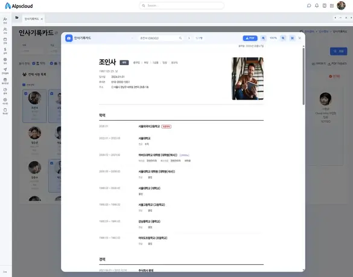Click the zoom in magnifier button
Viewport: 353px width, 277px height.
tap(283, 38)
